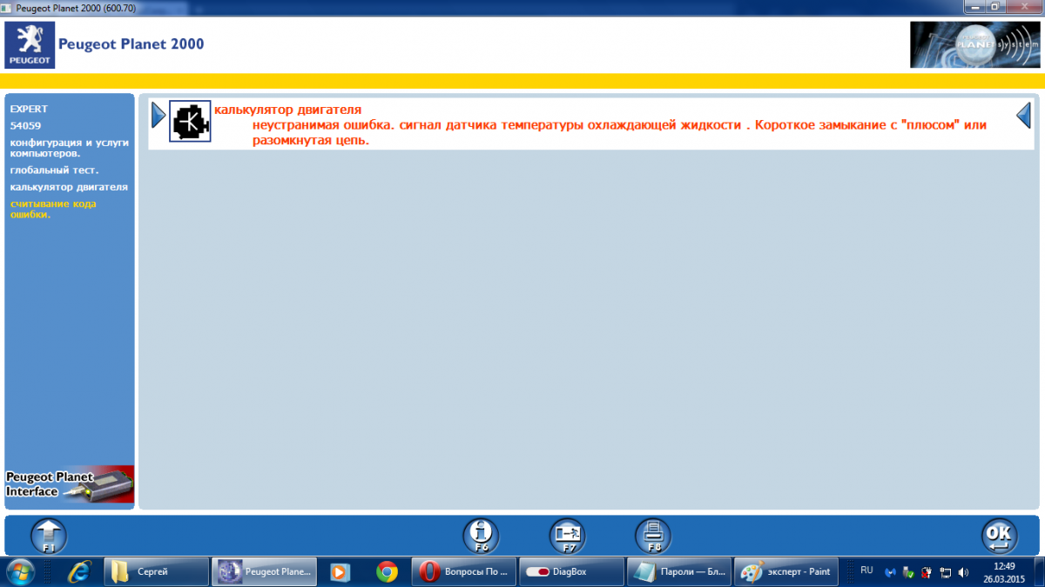Click the Peugeot Planet Interface image
Image resolution: width=1045 pixels, height=587 pixels.
coord(70,485)
